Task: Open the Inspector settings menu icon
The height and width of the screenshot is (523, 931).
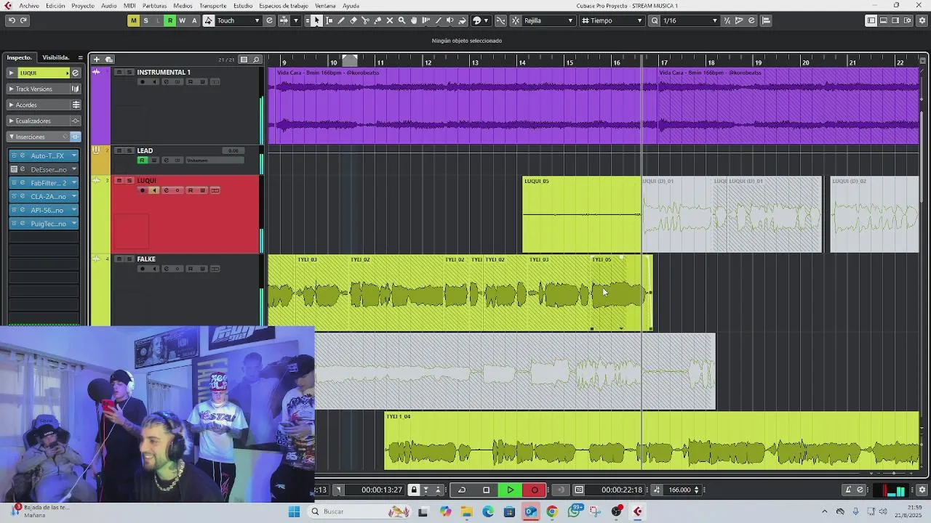Action: [80, 57]
